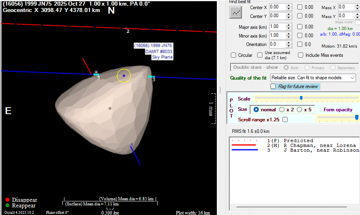Check Include Miss events option
The width and height of the screenshot is (360, 215).
(x=300, y=55)
